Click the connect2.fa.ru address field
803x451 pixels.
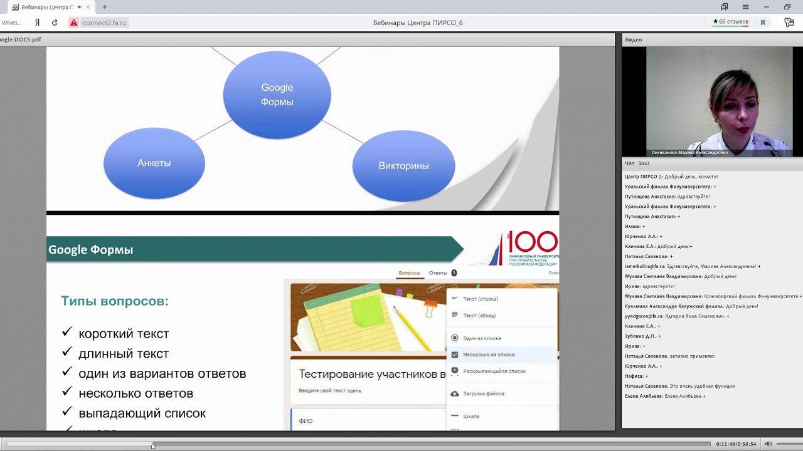coord(104,23)
